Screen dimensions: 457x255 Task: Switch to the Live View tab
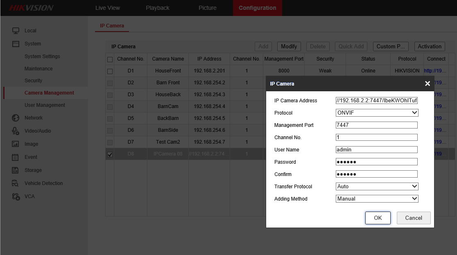[108, 8]
